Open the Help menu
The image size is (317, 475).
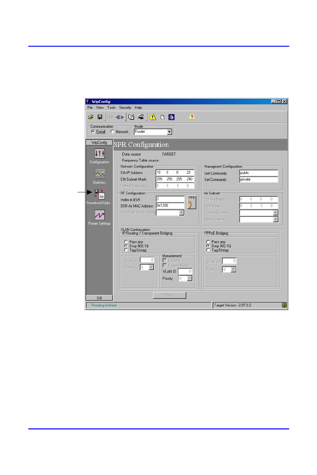(x=138, y=108)
